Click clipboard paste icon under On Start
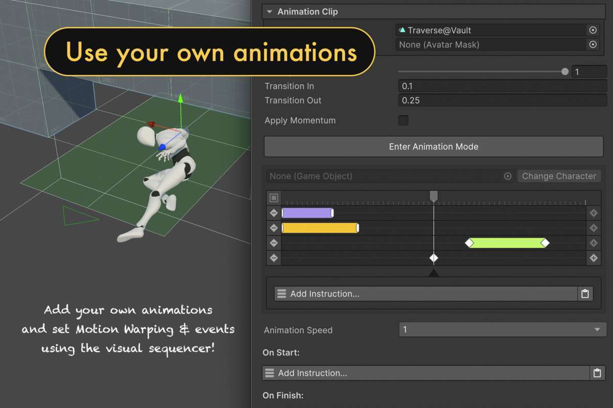Image resolution: width=613 pixels, height=408 pixels. pyautogui.click(x=597, y=373)
